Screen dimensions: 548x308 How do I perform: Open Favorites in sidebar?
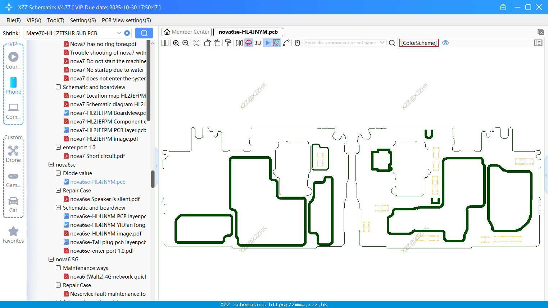point(13,235)
